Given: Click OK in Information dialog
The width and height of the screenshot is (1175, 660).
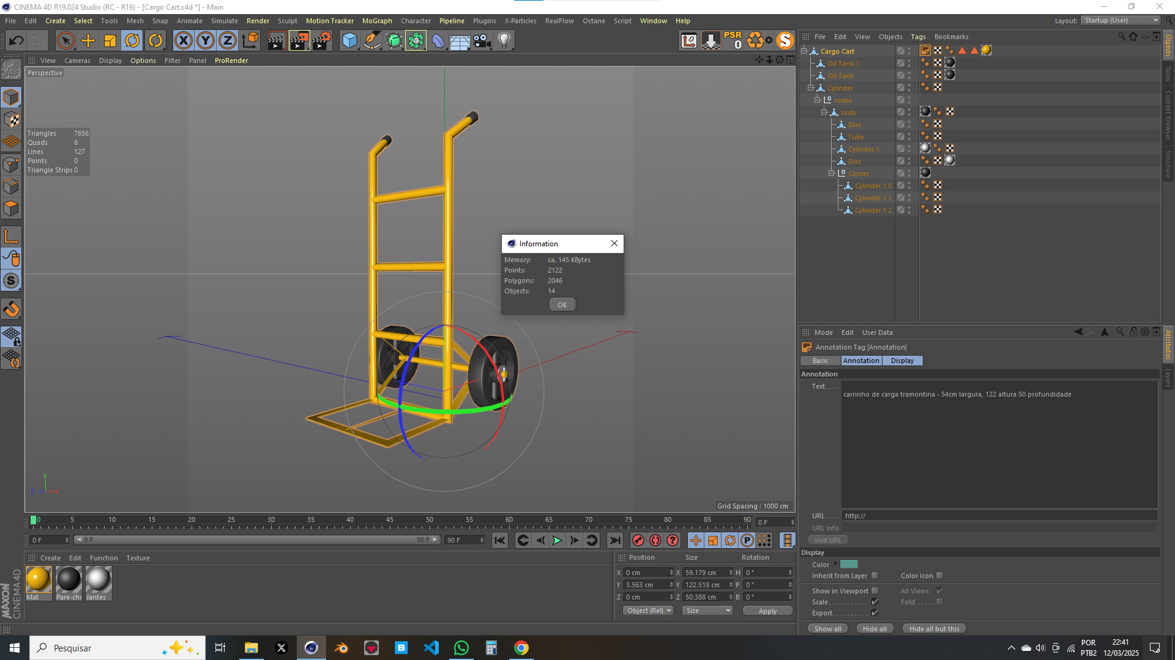Looking at the screenshot, I should coord(562,305).
